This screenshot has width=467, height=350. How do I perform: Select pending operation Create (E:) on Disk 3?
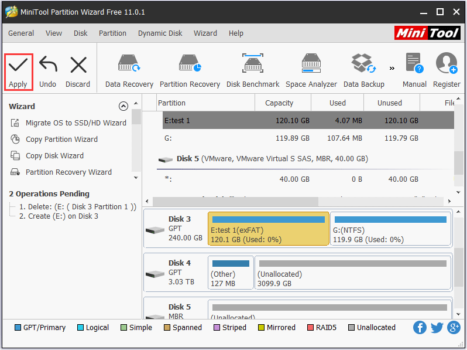(59, 216)
